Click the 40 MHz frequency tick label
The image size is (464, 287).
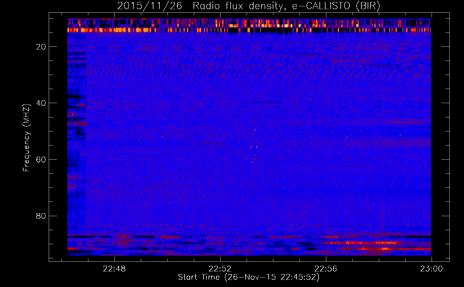click(41, 103)
